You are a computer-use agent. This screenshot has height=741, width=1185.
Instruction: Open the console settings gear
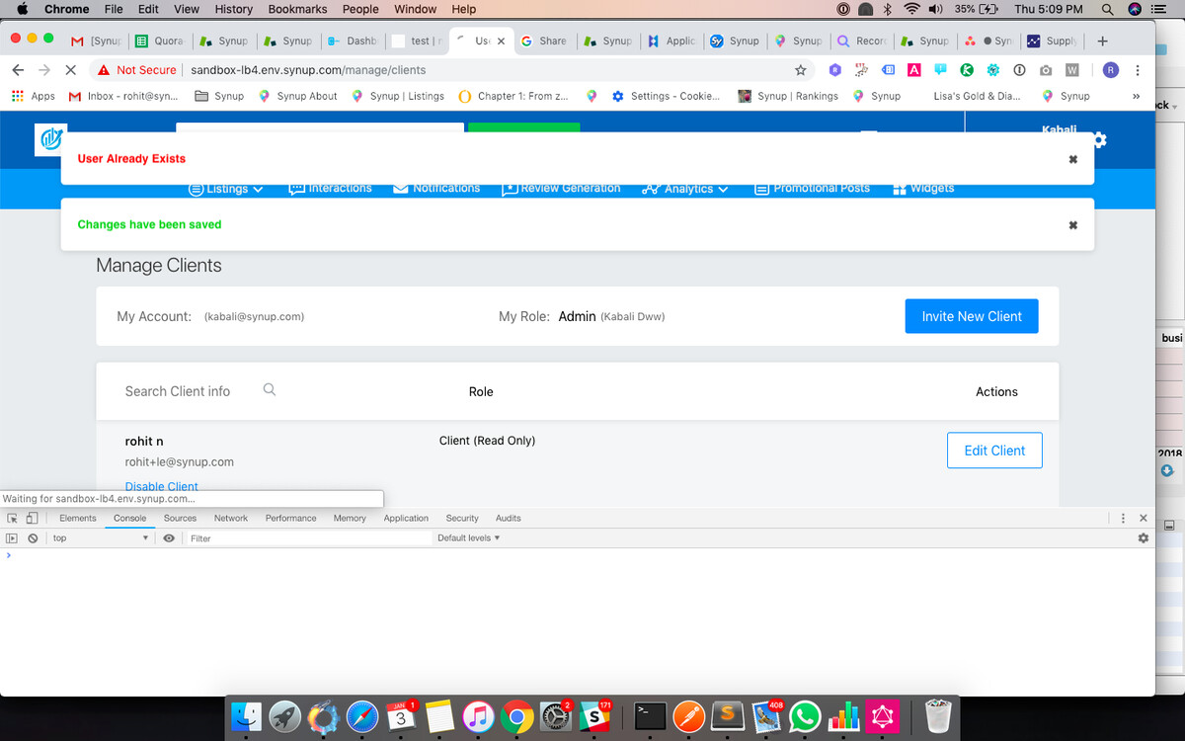click(x=1143, y=538)
